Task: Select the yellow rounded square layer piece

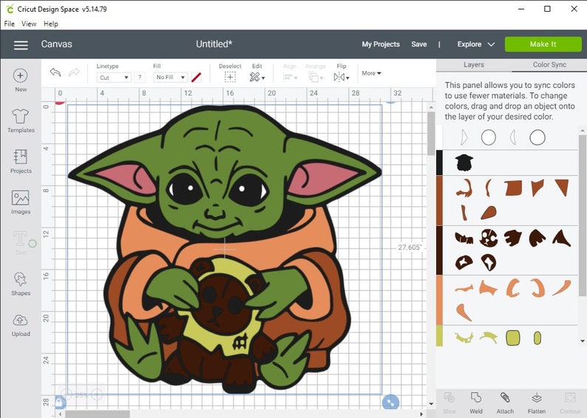Action: (513, 338)
